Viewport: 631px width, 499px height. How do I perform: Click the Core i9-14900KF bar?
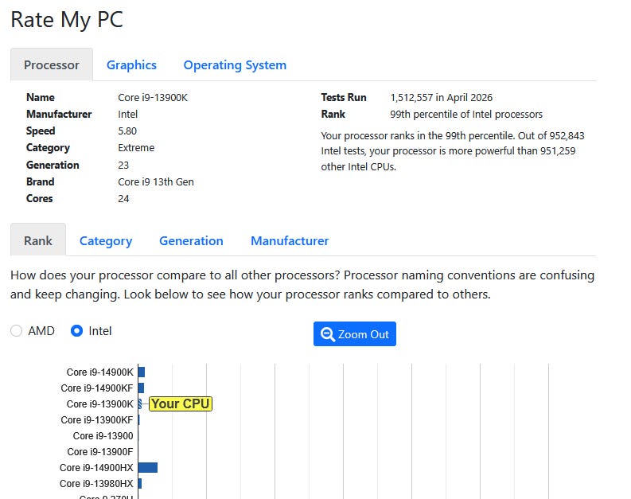coord(141,388)
